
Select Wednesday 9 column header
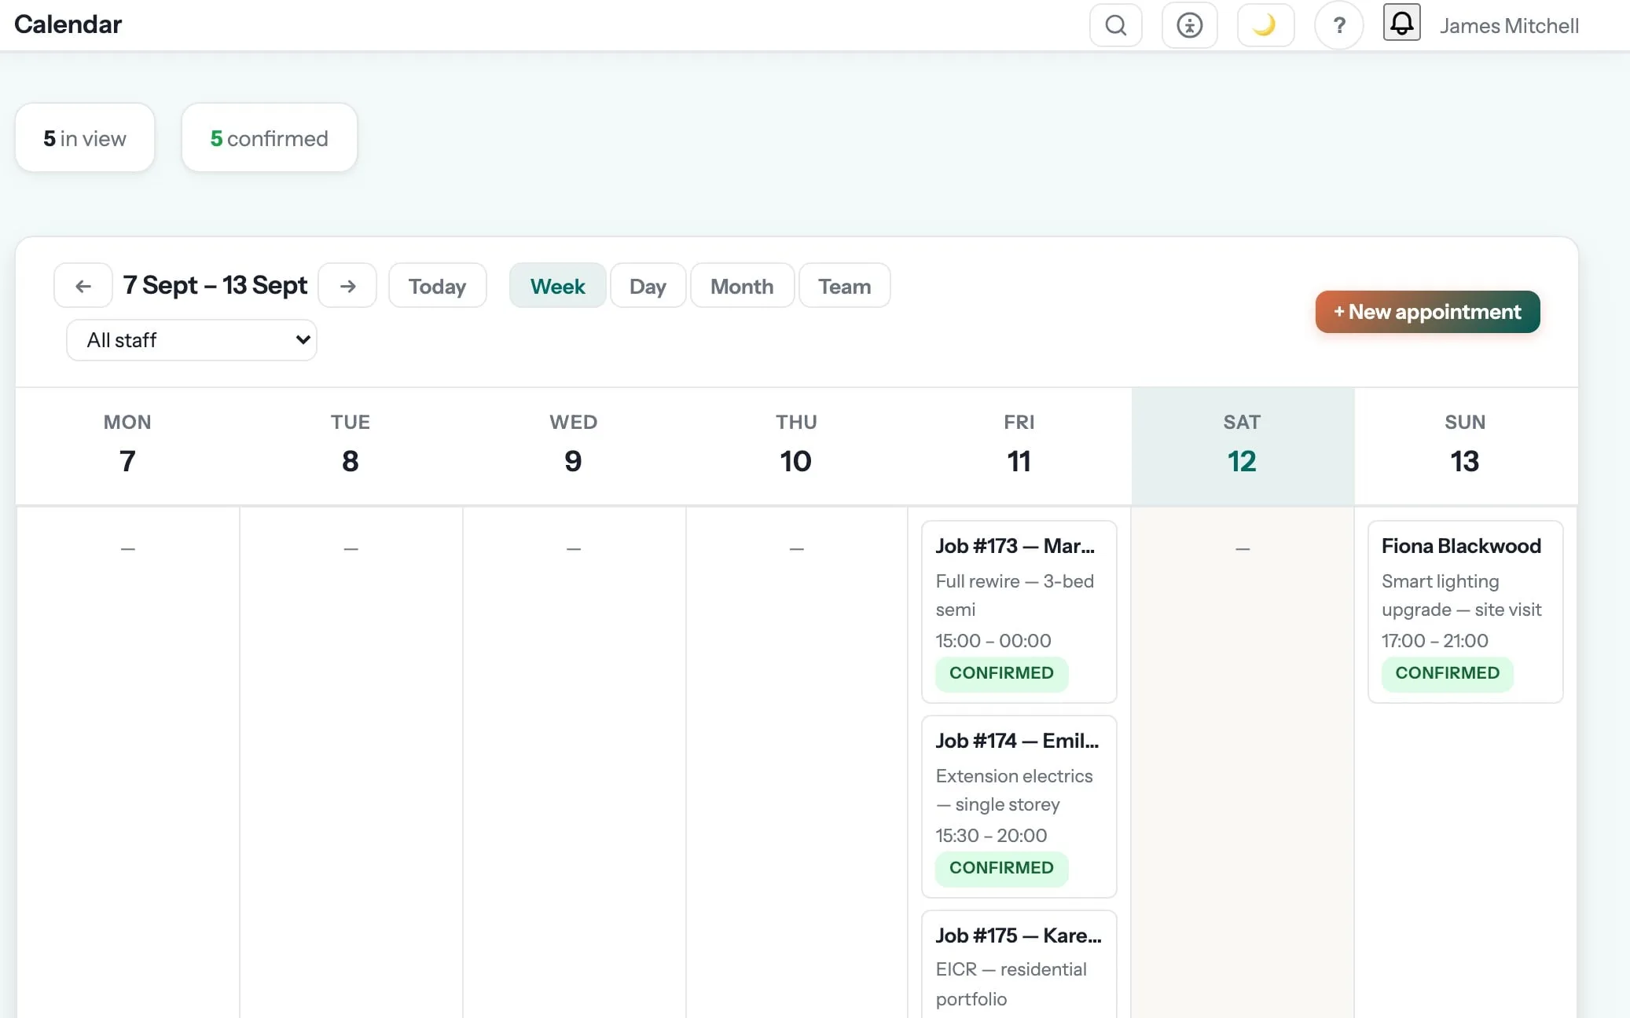(x=573, y=445)
